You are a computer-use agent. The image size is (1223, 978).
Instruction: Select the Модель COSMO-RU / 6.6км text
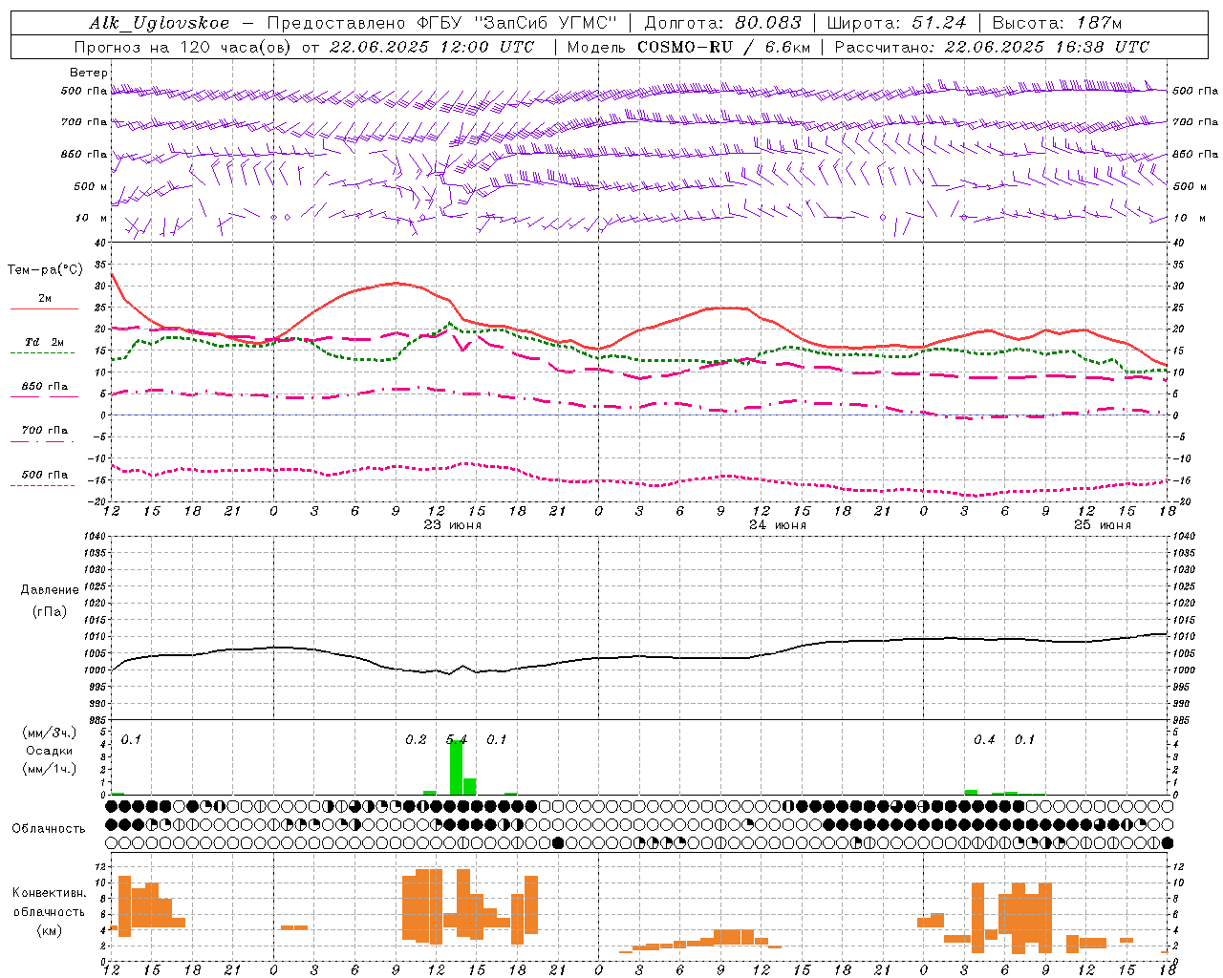coord(689,47)
